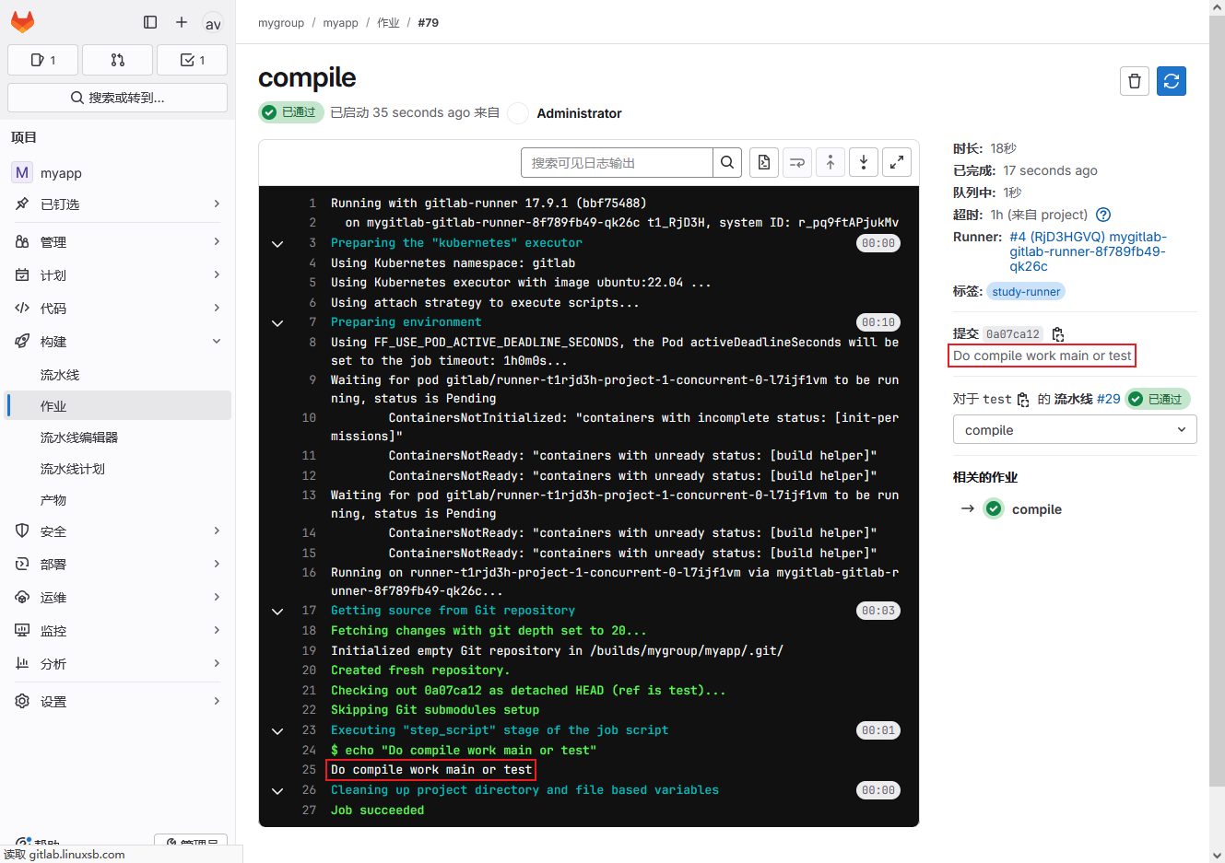The image size is (1225, 863).
Task: Collapse 'Executing step_script' log section
Action: (277, 731)
